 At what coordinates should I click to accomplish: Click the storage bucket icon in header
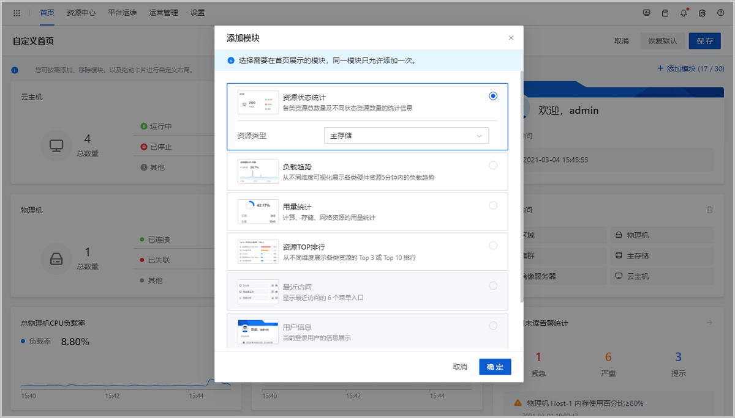pos(665,13)
